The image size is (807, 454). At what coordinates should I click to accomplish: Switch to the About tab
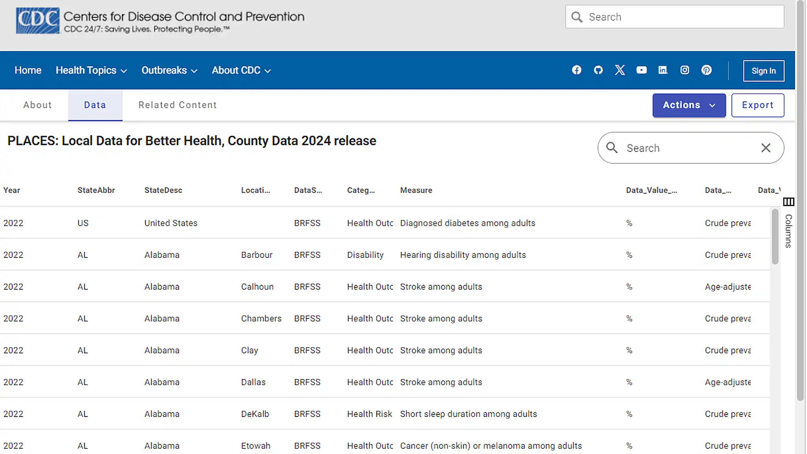pyautogui.click(x=37, y=105)
